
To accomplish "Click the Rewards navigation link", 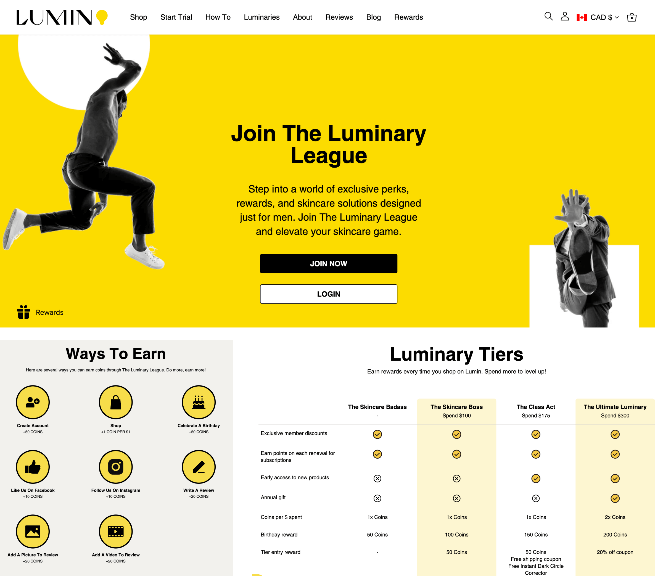I will [x=408, y=17].
